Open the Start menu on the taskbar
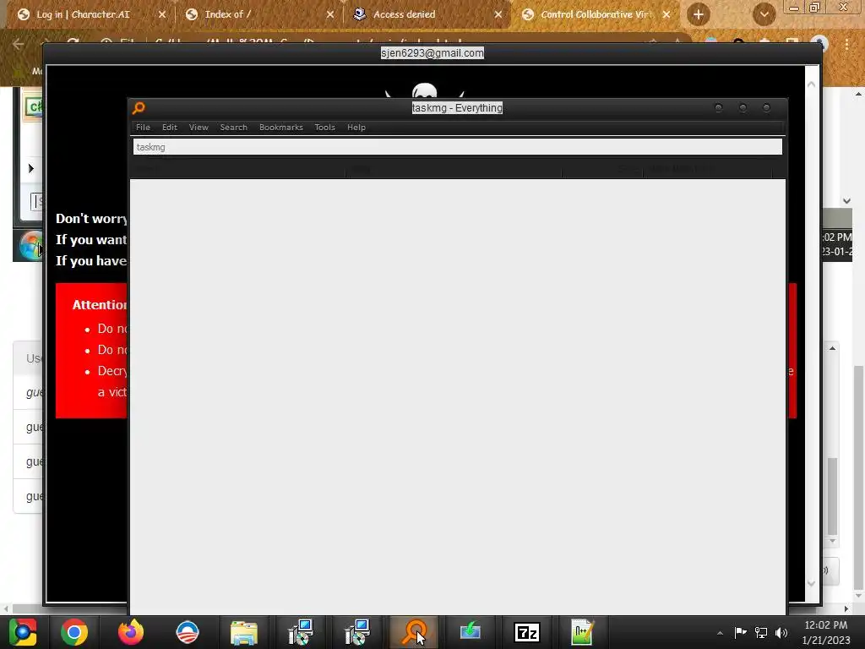This screenshot has width=865, height=649. 23,632
